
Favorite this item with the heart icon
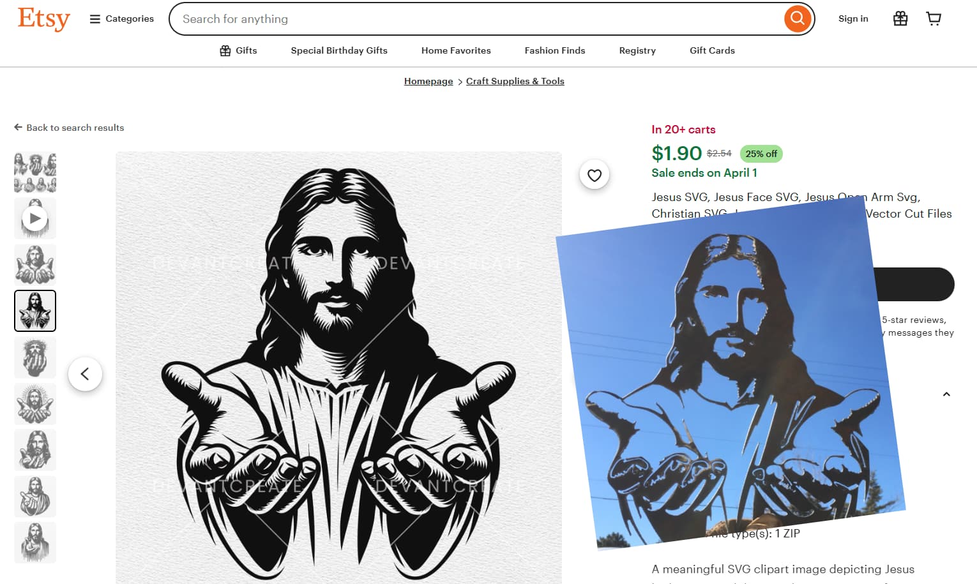coord(594,175)
